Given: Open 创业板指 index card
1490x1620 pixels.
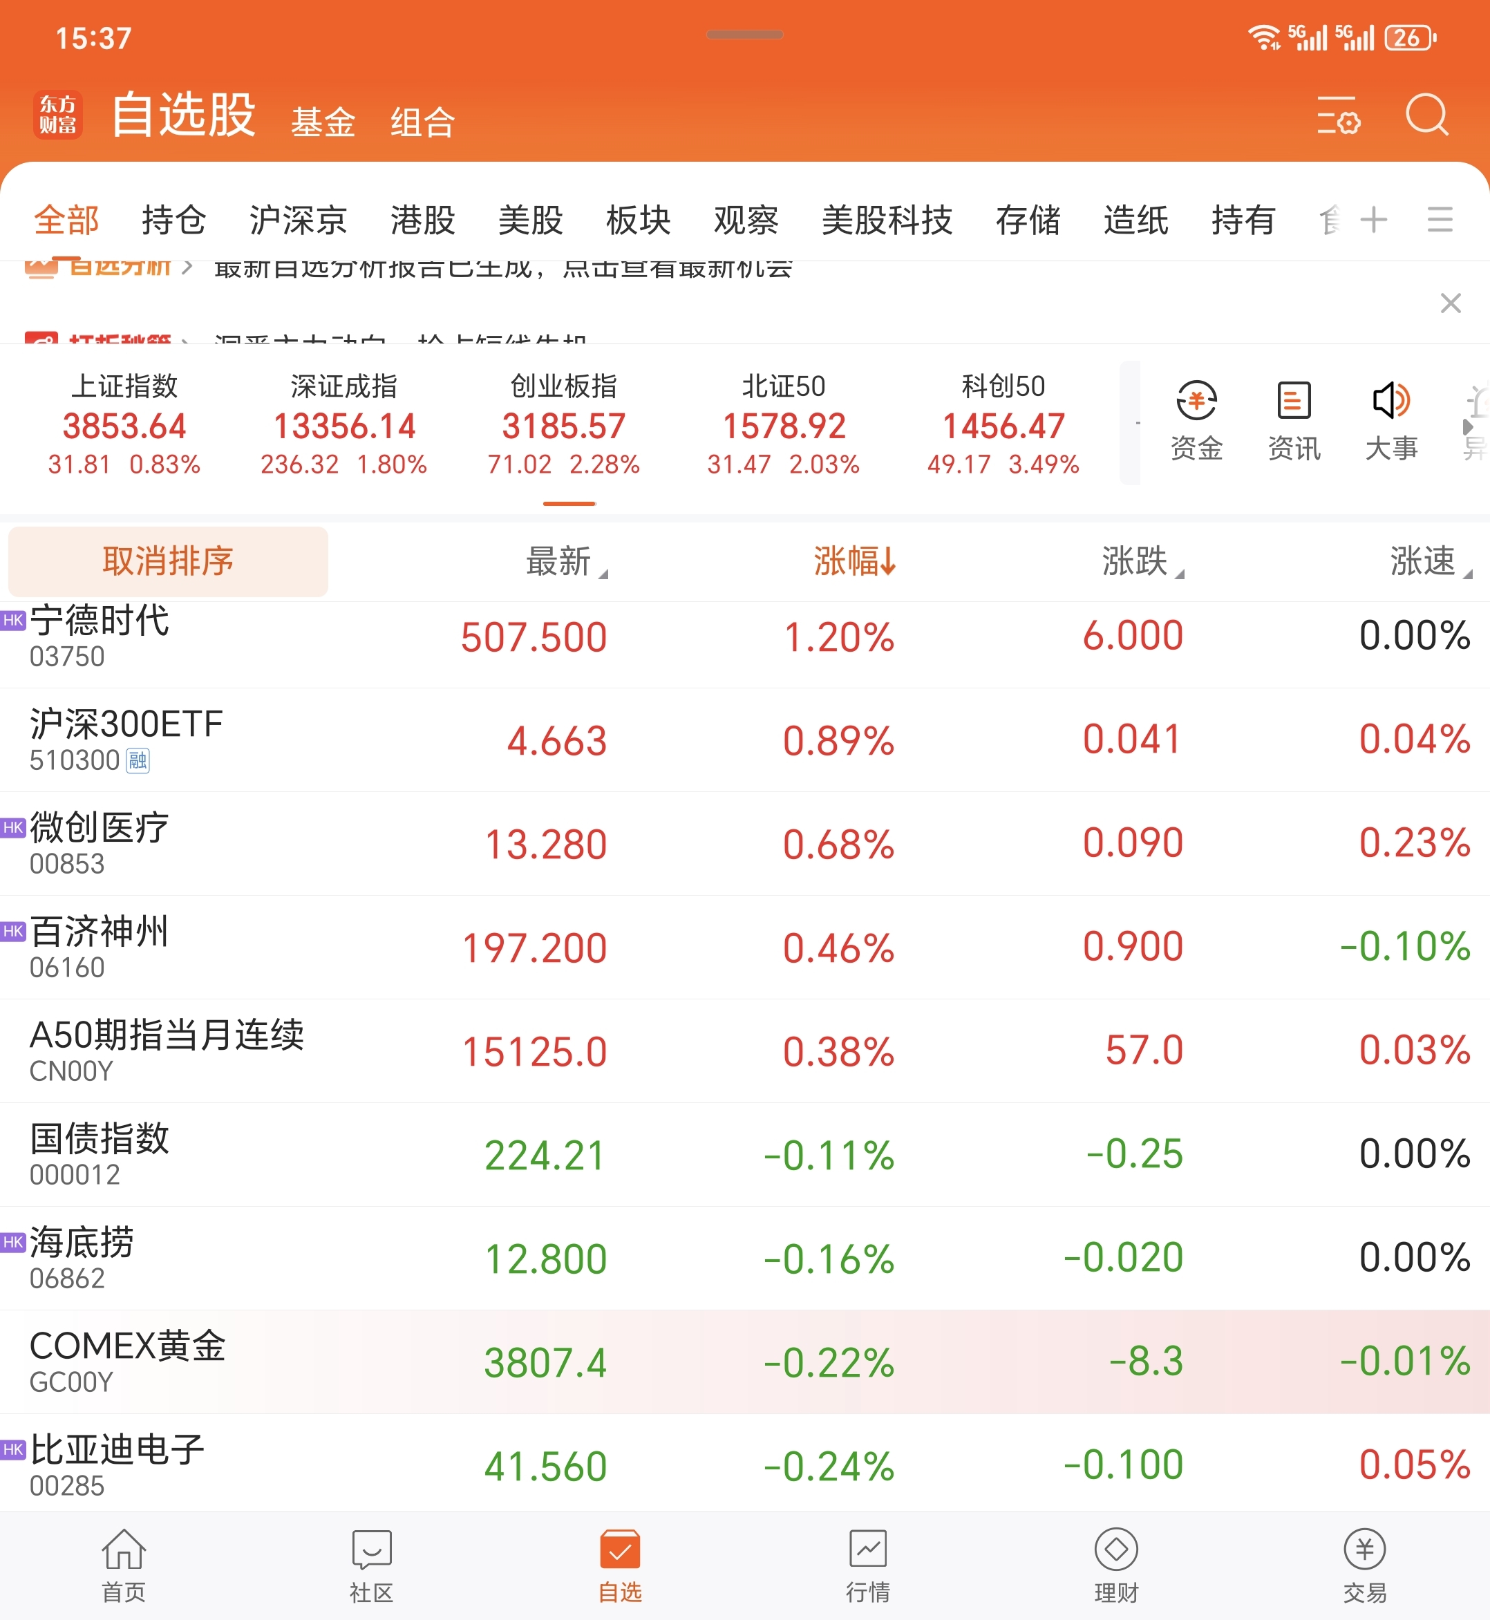Looking at the screenshot, I should click(x=564, y=424).
